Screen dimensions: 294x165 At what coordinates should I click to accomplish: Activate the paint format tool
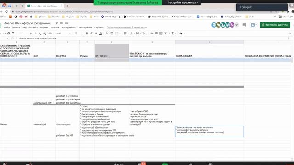click(x=13, y=33)
